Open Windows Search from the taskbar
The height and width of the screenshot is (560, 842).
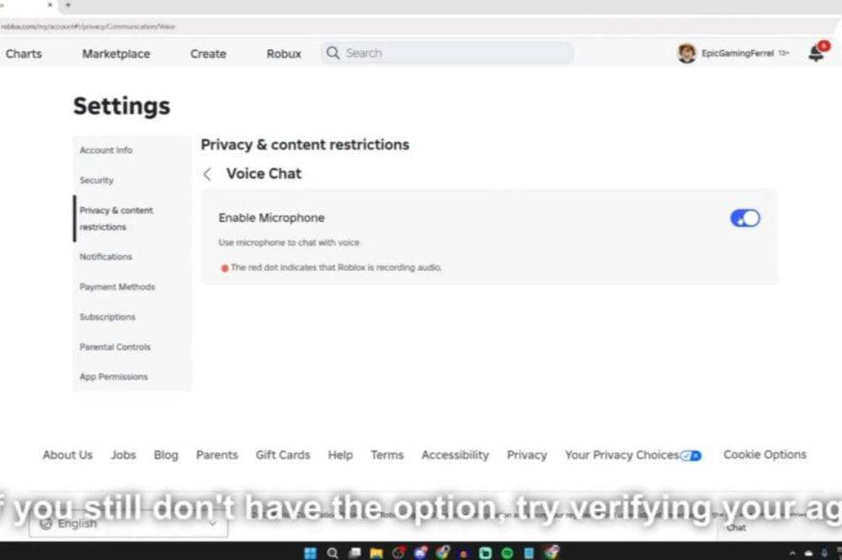tap(332, 552)
